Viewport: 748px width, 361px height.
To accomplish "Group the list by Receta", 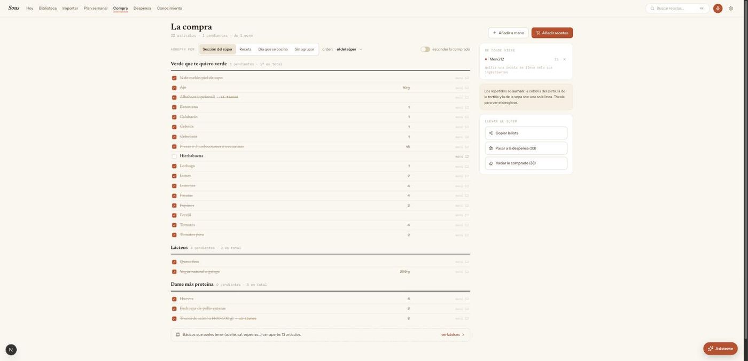I will pos(245,49).
